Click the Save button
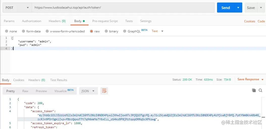Viewport: 266px width, 129px height. click(x=251, y=8)
